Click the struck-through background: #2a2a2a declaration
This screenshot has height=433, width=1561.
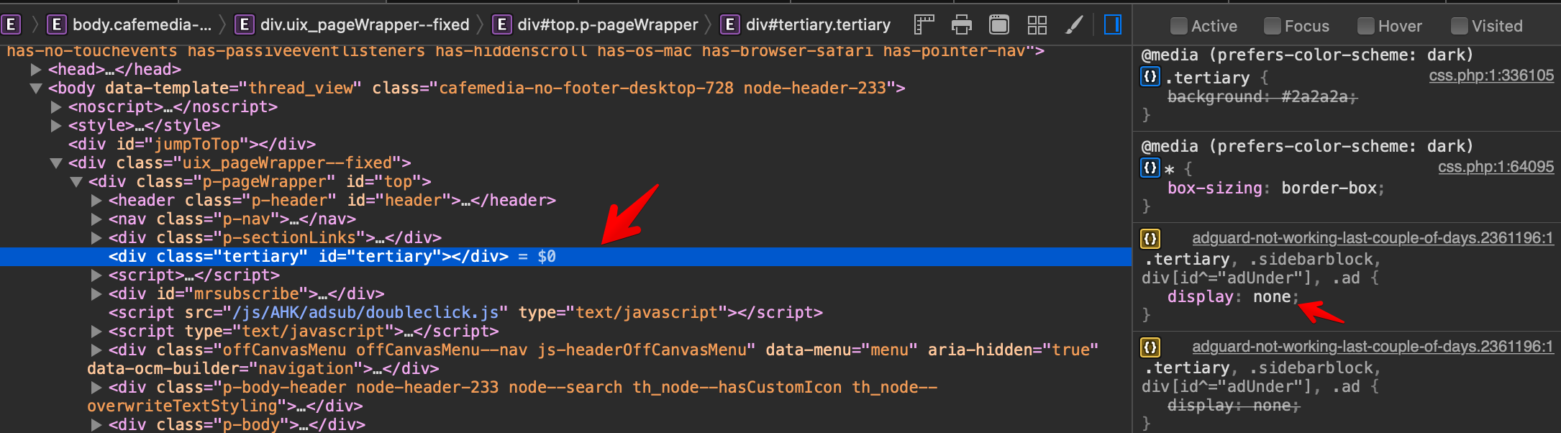coord(1262,97)
